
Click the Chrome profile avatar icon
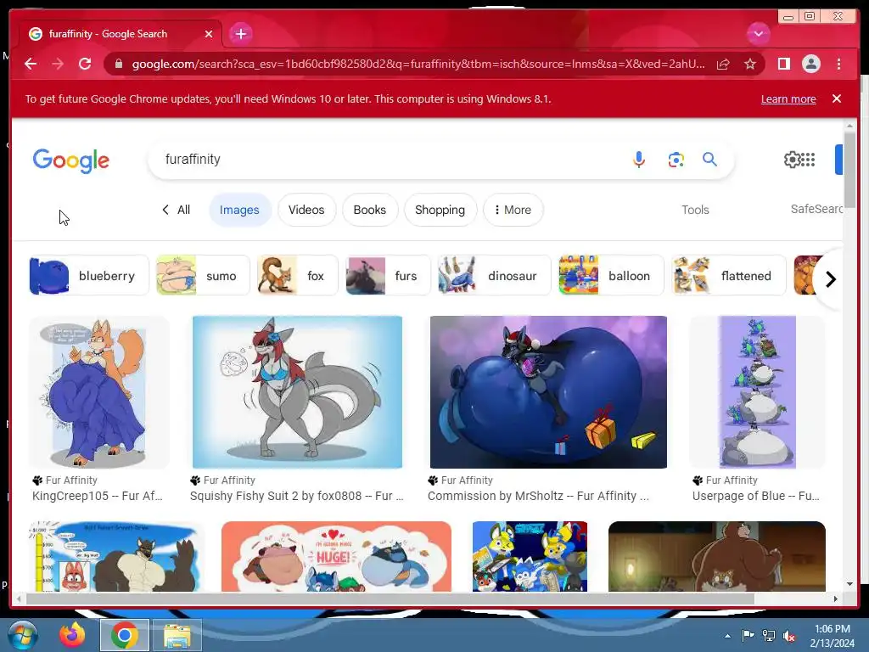(x=810, y=64)
